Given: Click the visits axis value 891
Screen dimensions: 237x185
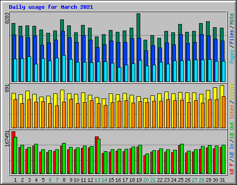Looking at the screenshot, I should pos(7,88).
